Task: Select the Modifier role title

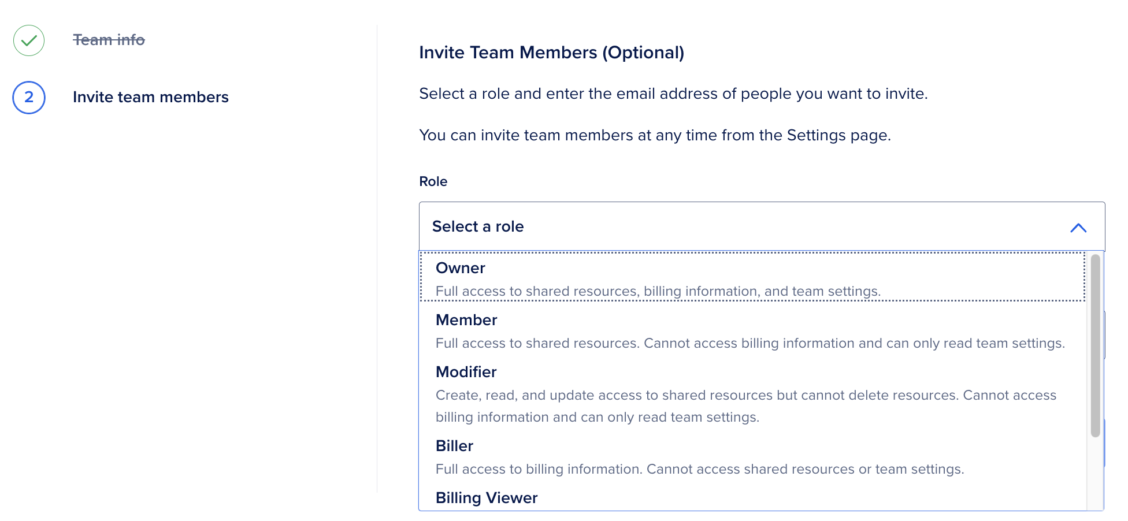Action: tap(466, 372)
